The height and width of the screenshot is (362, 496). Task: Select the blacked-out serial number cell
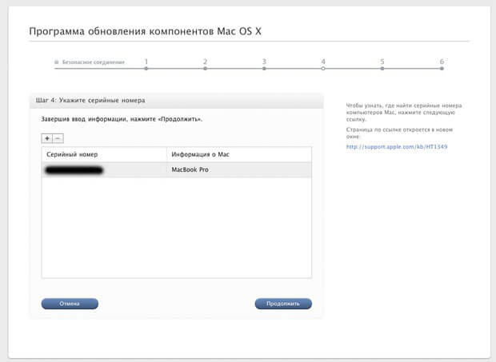104,170
